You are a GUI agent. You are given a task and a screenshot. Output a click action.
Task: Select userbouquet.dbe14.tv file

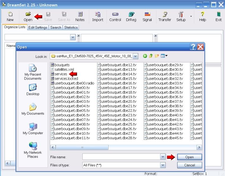click(117, 74)
